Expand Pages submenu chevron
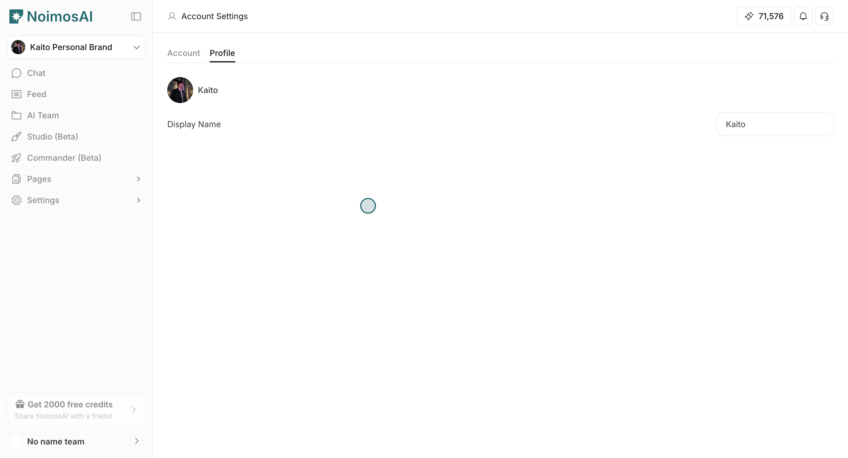This screenshot has width=848, height=458. click(138, 179)
